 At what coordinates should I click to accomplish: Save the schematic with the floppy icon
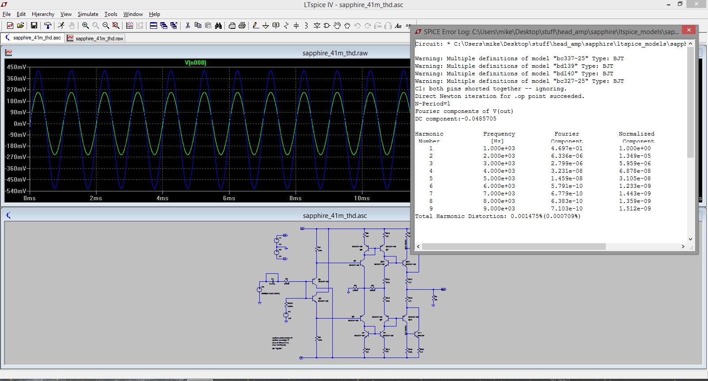34,26
